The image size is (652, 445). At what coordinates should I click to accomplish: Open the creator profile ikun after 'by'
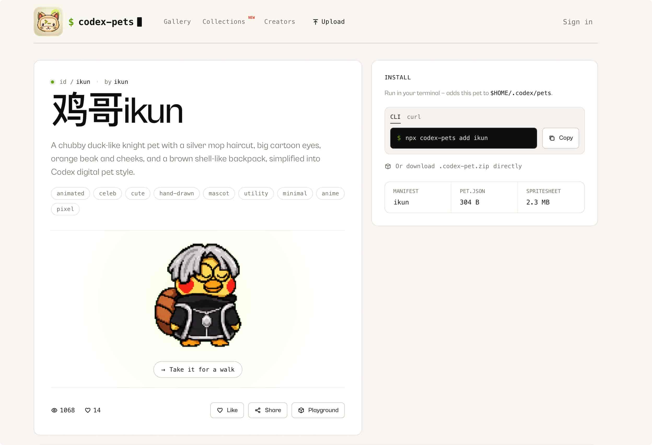point(121,82)
